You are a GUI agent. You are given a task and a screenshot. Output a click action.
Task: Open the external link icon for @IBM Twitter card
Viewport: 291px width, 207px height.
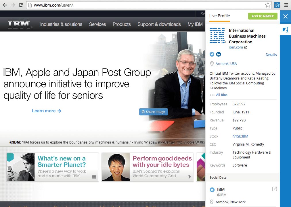(x=275, y=189)
